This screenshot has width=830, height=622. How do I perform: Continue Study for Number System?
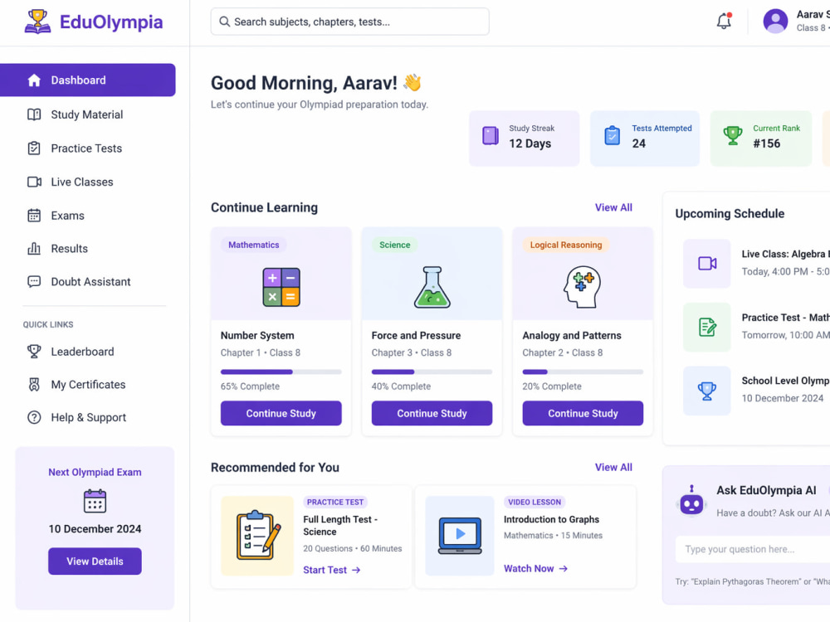(x=281, y=413)
